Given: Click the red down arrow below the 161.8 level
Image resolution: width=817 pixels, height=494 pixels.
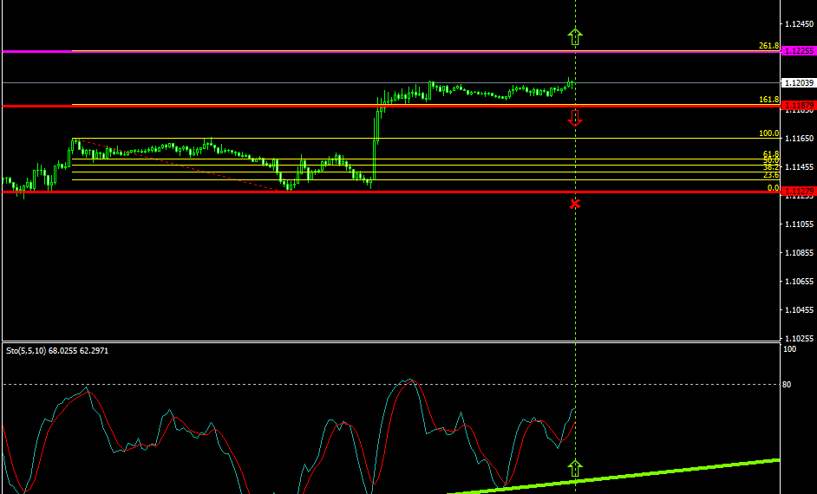Looking at the screenshot, I should [x=574, y=119].
